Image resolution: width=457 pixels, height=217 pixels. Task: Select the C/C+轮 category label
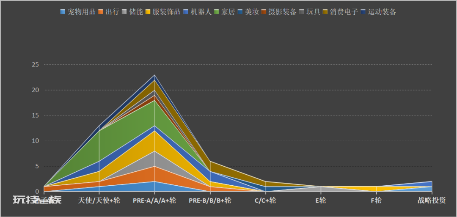coord(265,201)
